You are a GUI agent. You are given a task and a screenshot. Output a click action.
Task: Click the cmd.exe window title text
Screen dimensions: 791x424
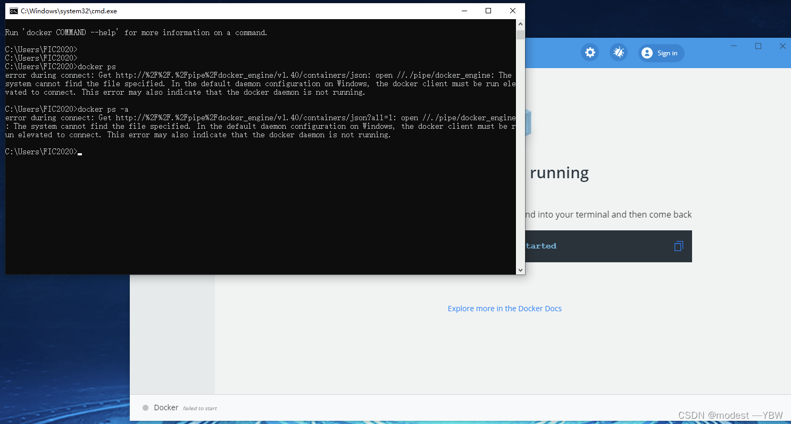[69, 11]
